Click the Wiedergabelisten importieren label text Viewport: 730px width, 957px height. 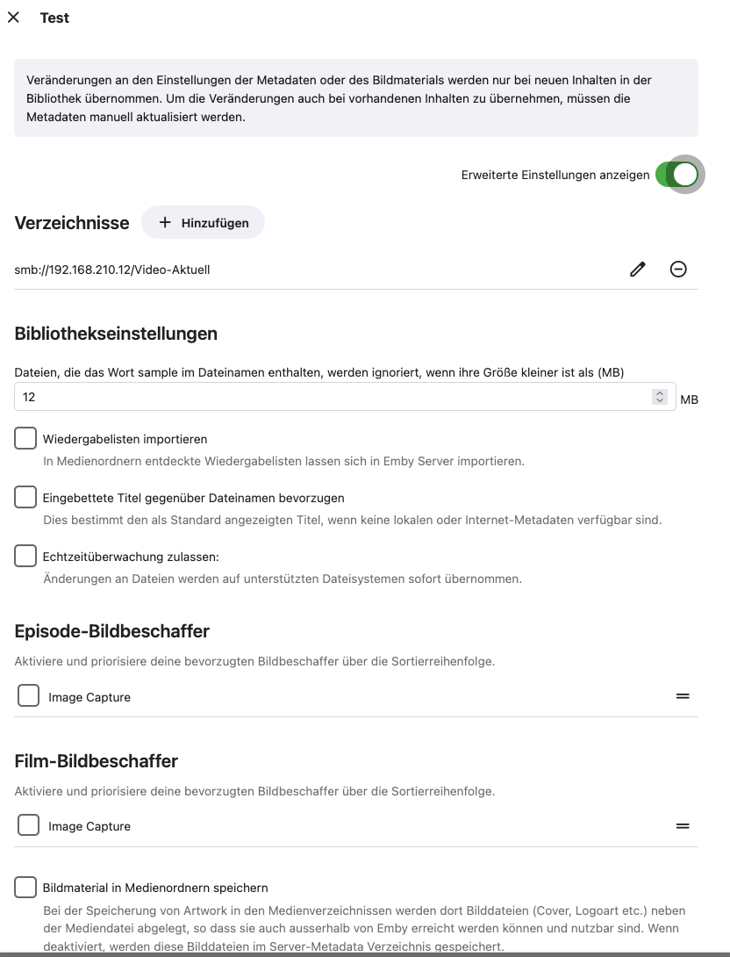point(125,439)
